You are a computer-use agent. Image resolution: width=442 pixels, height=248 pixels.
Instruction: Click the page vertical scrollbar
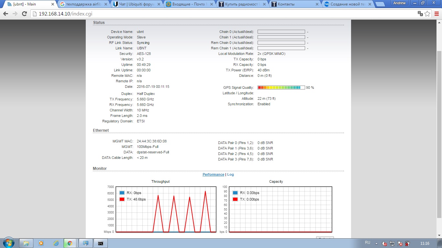[x=439, y=134]
